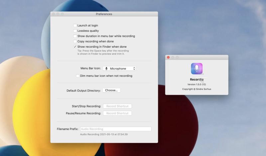Click the Version 1.5.0 (12) text
This screenshot has height=156, width=266.
197,84
